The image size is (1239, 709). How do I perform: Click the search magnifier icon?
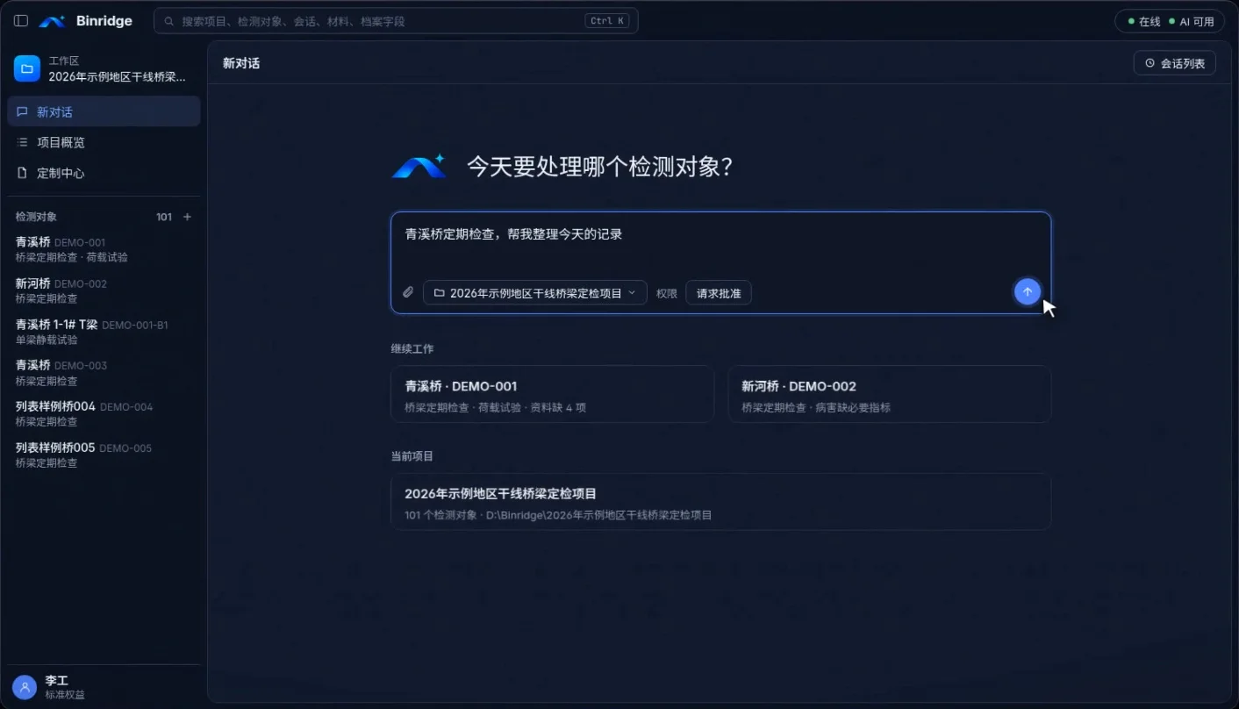(x=169, y=21)
